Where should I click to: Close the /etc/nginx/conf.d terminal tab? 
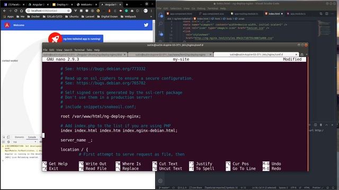pyautogui.click(x=296, y=55)
